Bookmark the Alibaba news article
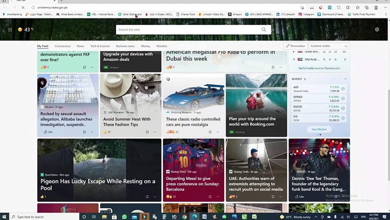The height and width of the screenshot is (220, 390). (x=84, y=132)
